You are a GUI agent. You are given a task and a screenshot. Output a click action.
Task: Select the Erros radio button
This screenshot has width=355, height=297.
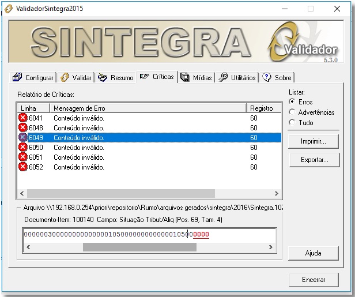coord(292,101)
